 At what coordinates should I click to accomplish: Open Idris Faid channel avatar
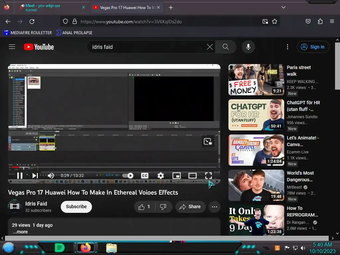click(15, 206)
